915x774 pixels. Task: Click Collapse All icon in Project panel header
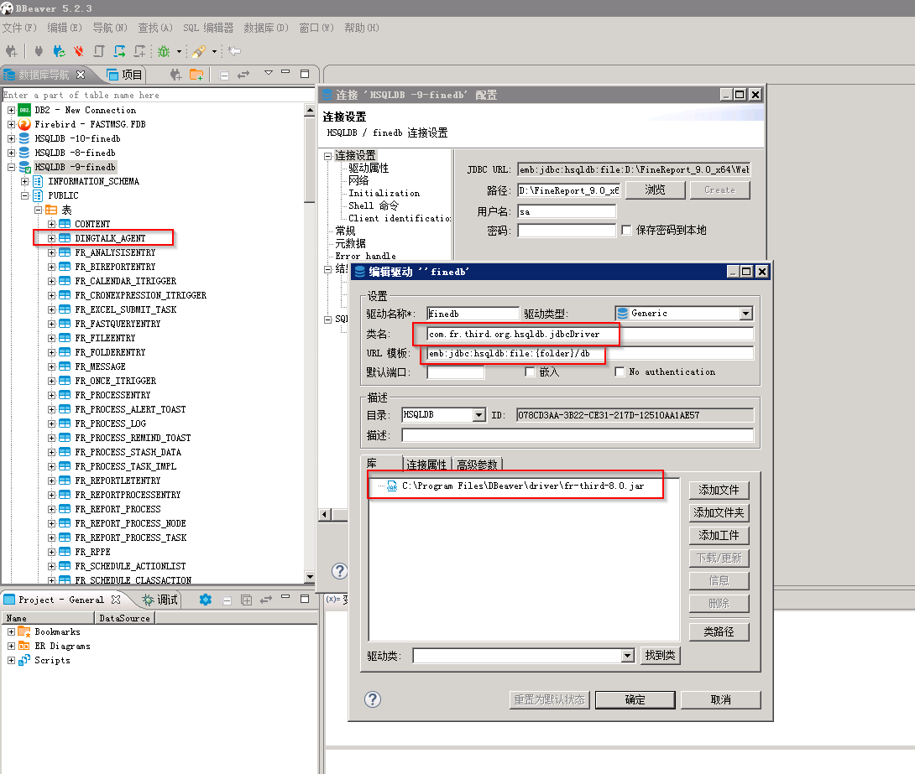227,600
